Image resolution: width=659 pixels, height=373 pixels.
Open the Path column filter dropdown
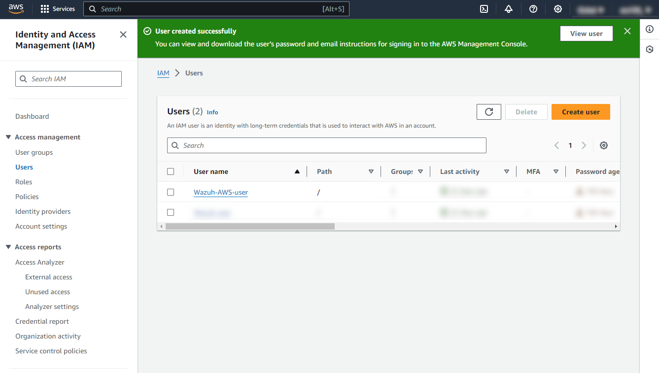(x=371, y=171)
